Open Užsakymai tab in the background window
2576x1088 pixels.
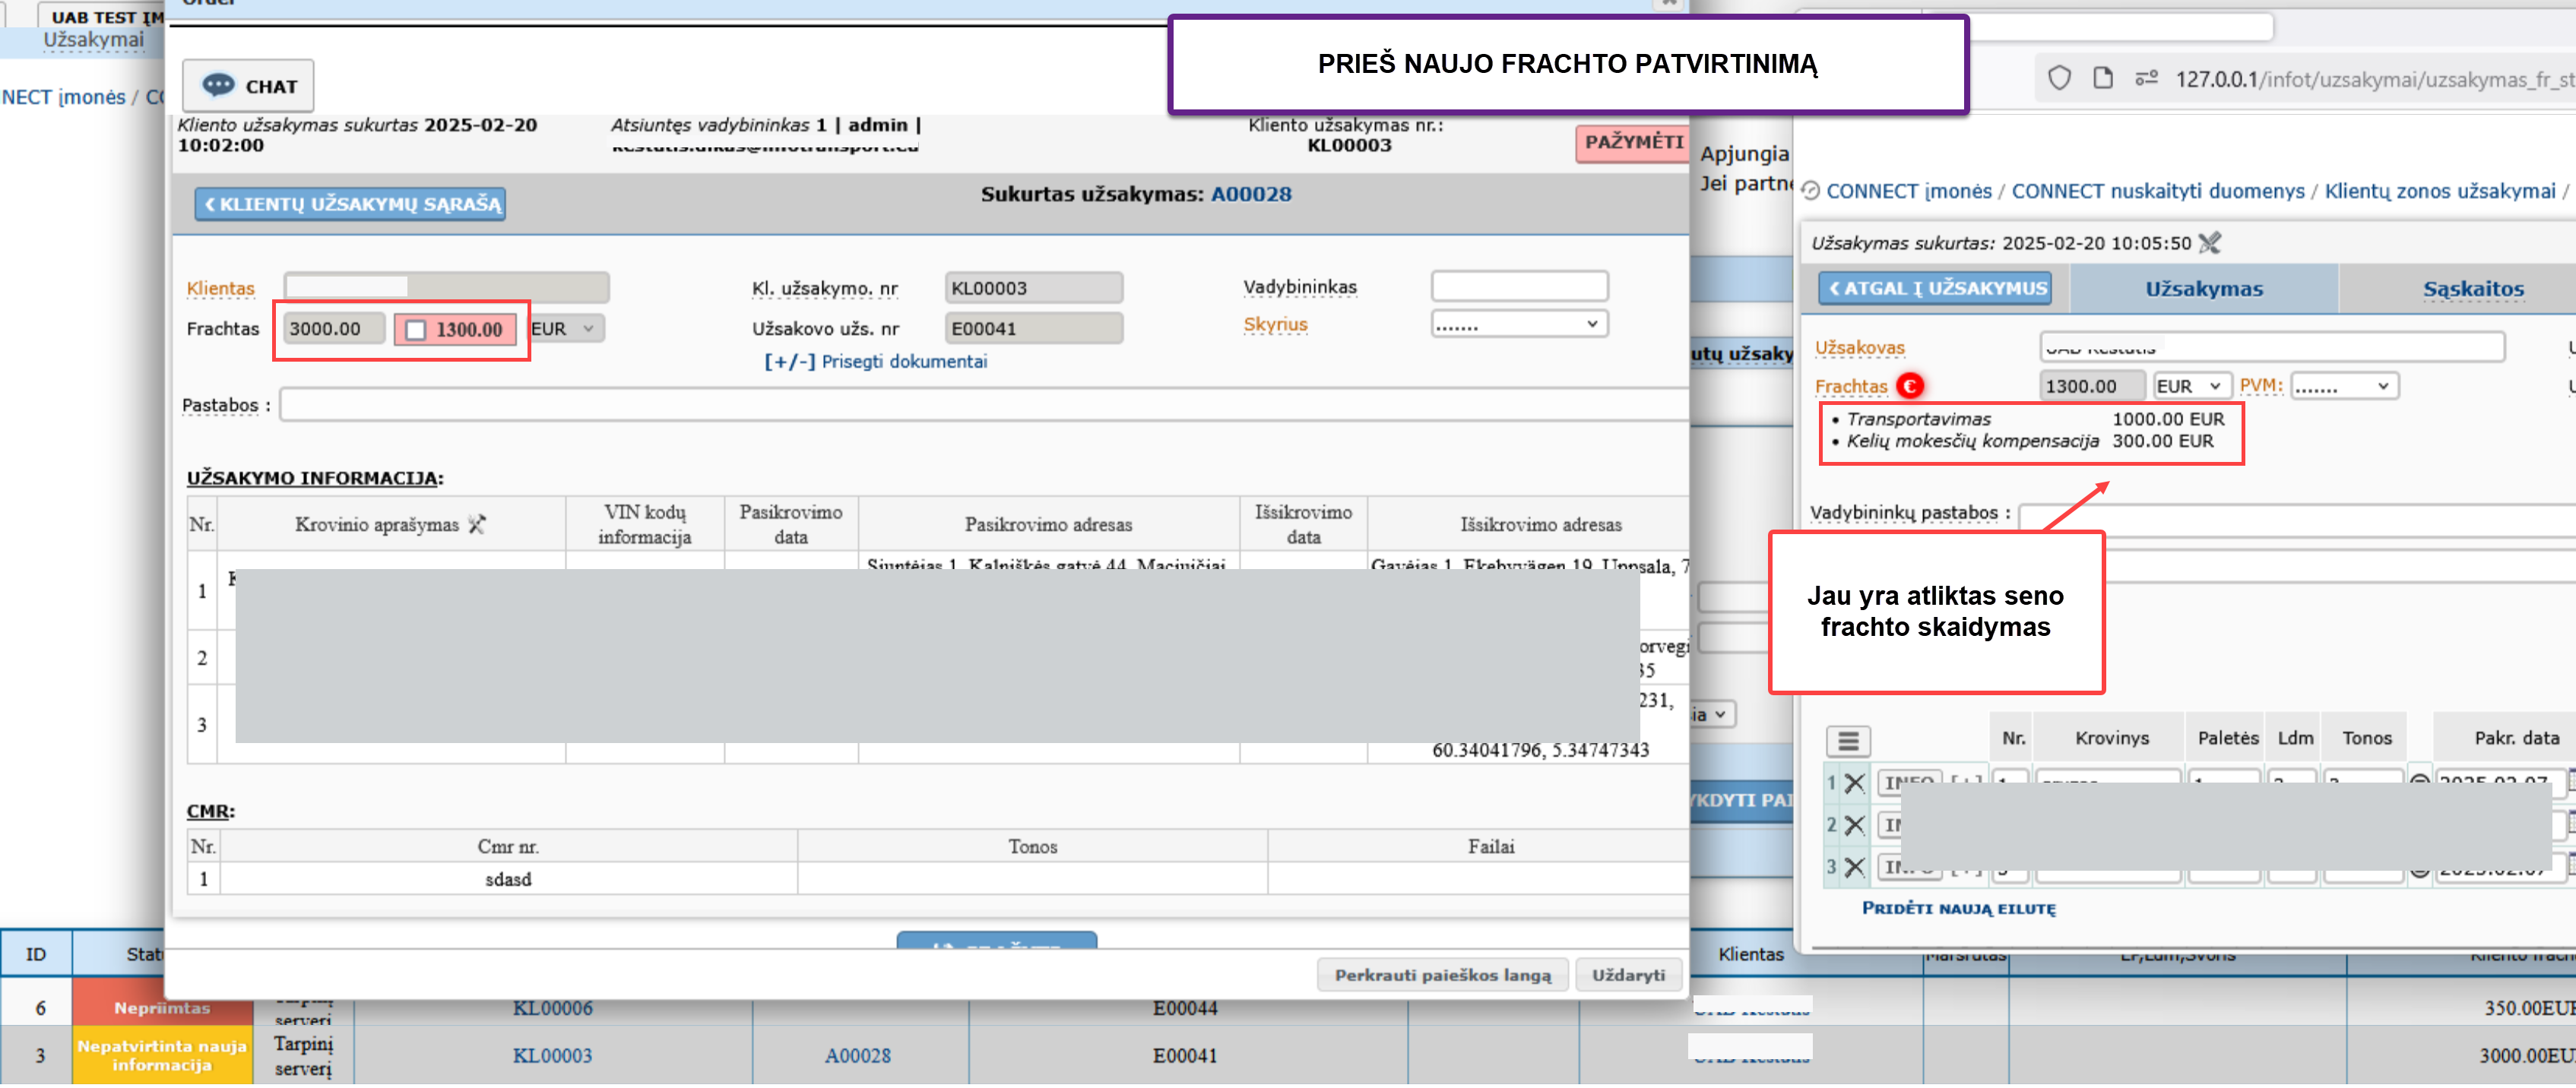point(94,39)
